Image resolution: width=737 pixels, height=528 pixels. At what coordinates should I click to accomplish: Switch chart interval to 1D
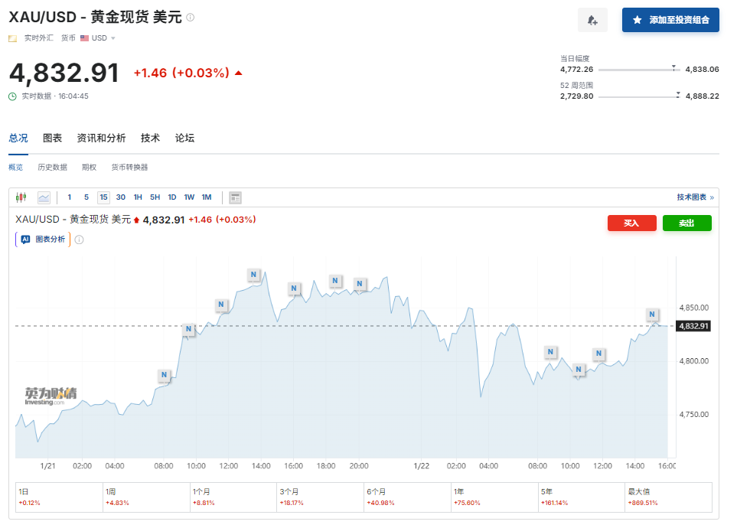172,197
